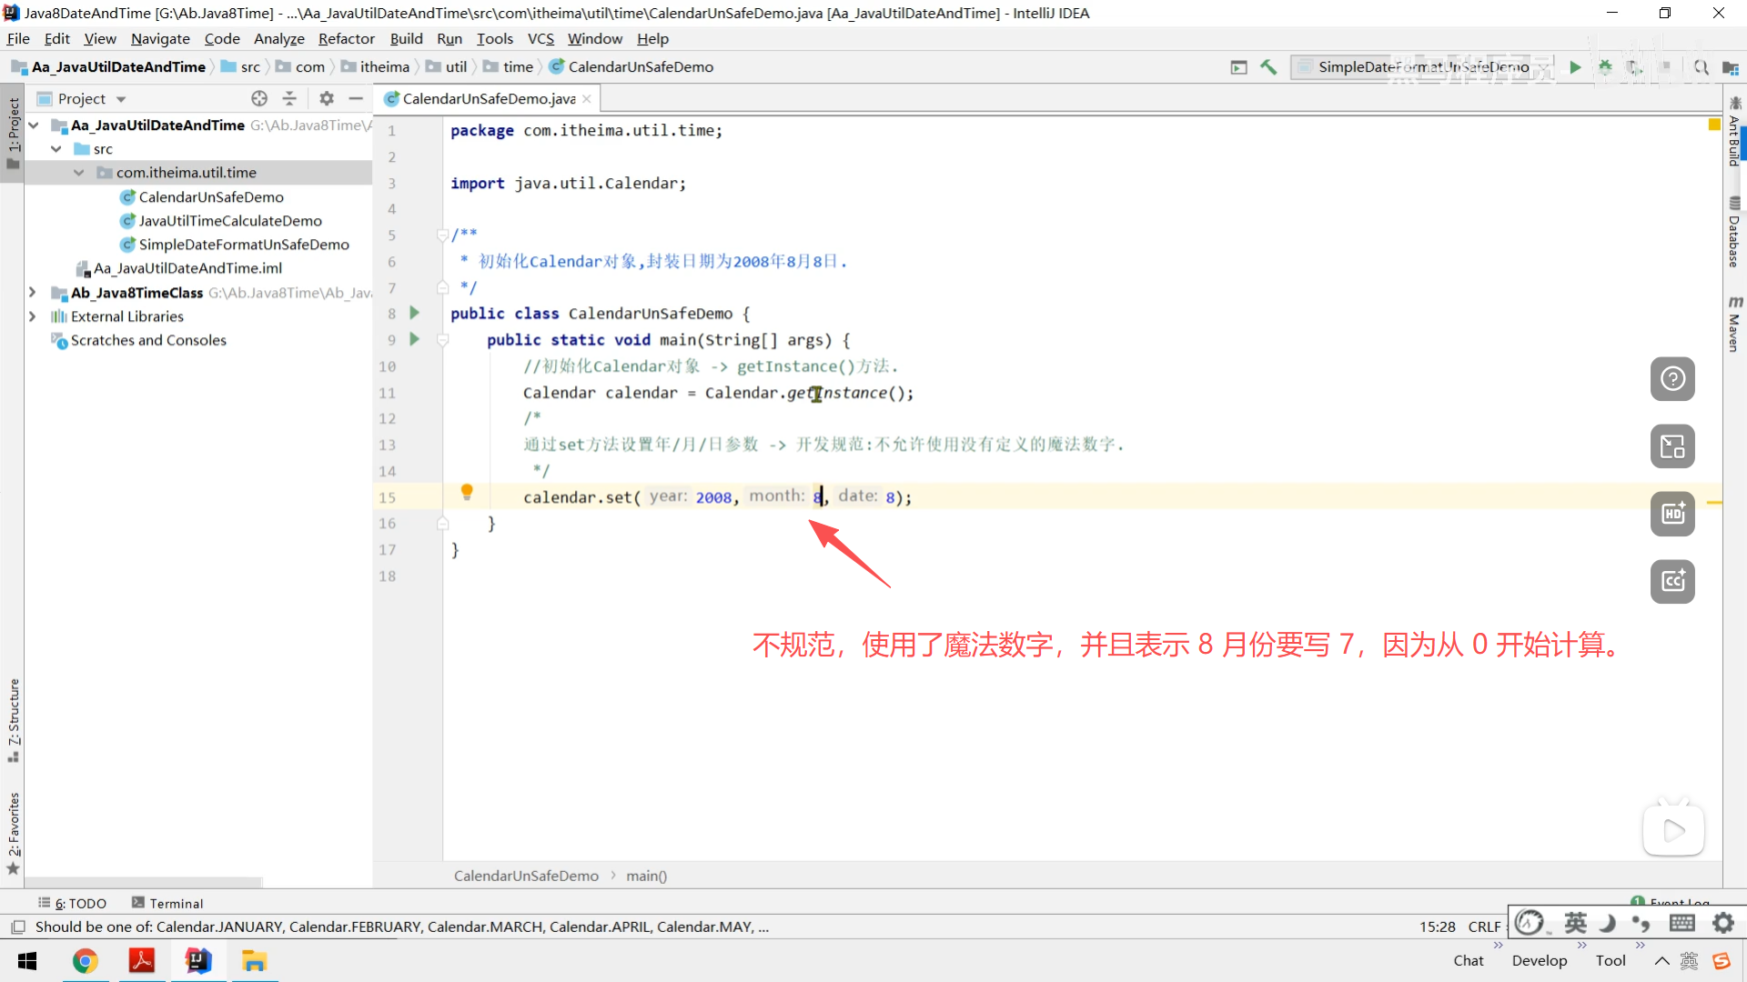Screen dimensions: 1747x982
Task: Open the Terminal tool window
Action: (x=167, y=903)
